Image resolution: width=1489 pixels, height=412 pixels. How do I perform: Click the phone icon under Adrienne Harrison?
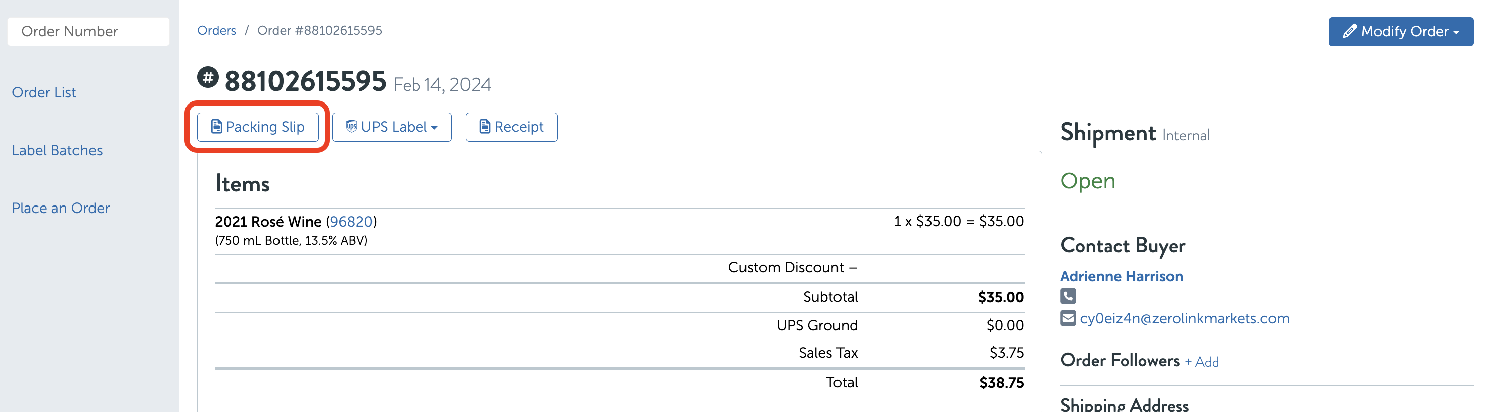click(1068, 296)
